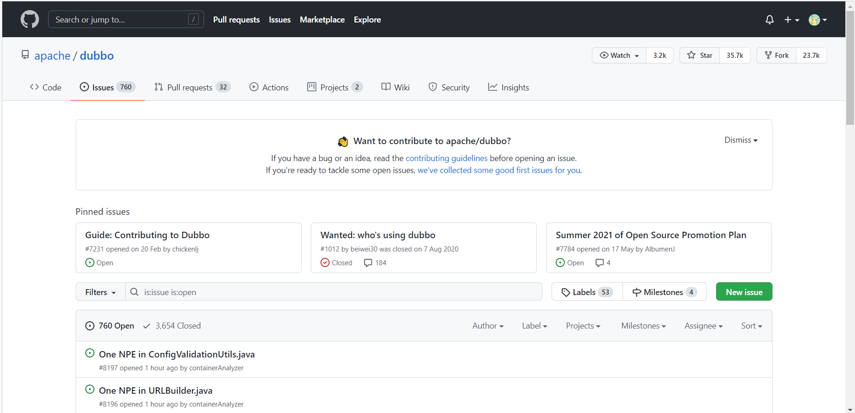Open Marketplace in top navigation

(x=322, y=20)
